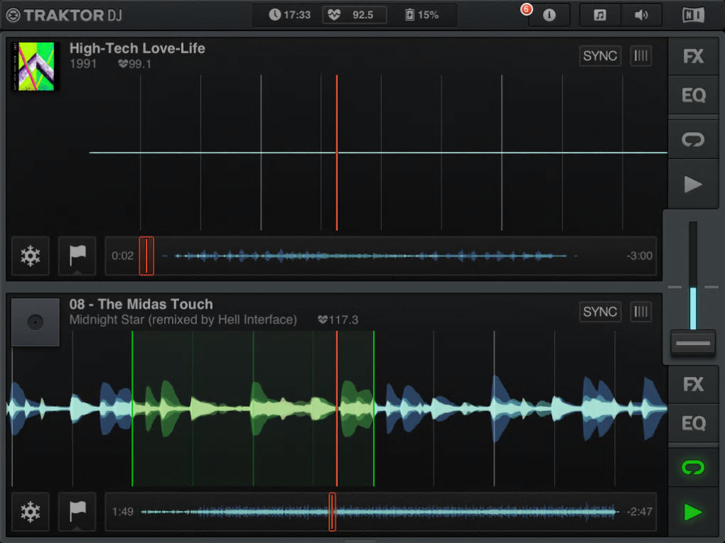Image resolution: width=725 pixels, height=543 pixels.
Task: Pause The Midas Touch with green play button
Action: 693,512
